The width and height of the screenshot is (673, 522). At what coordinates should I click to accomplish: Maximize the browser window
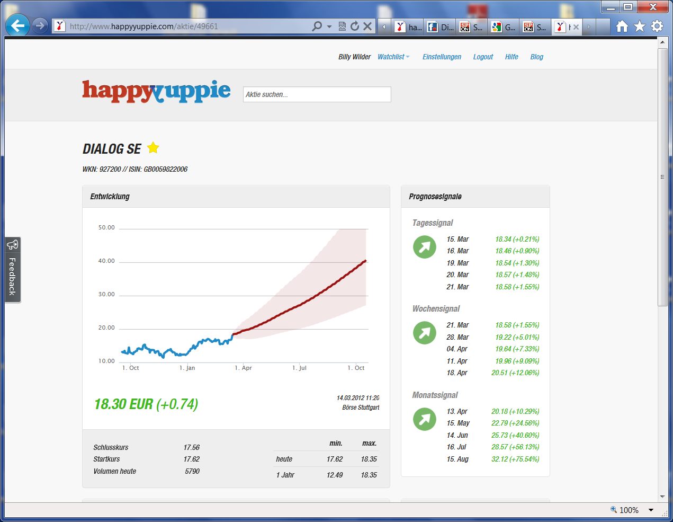point(628,7)
